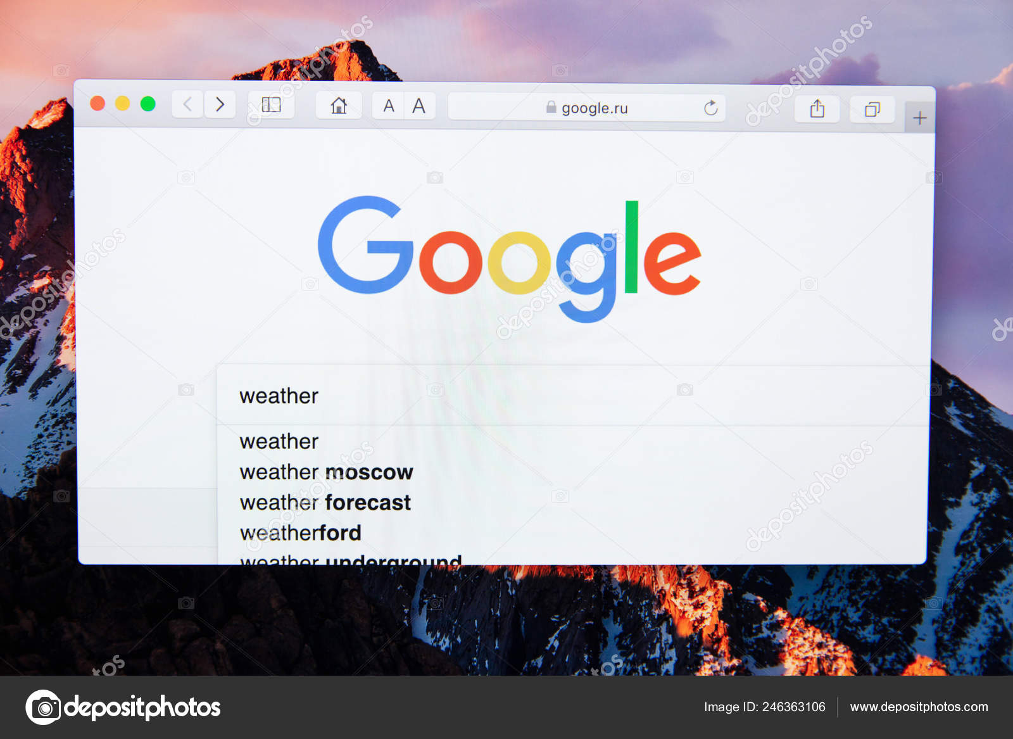
Task: Select the 'weather' suggestion
Action: (x=279, y=441)
